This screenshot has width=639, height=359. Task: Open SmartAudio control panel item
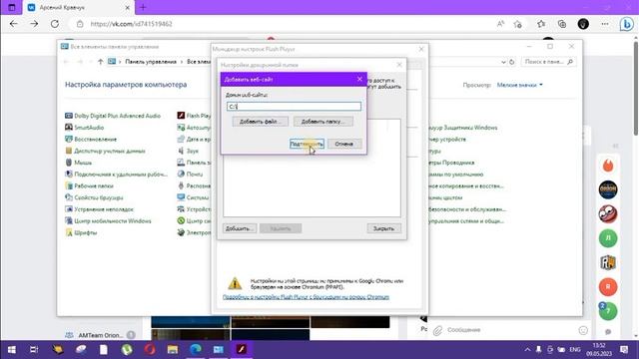(x=84, y=128)
